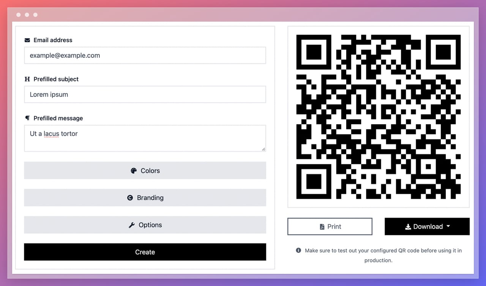
Task: Expand the Branding section
Action: pyautogui.click(x=145, y=198)
